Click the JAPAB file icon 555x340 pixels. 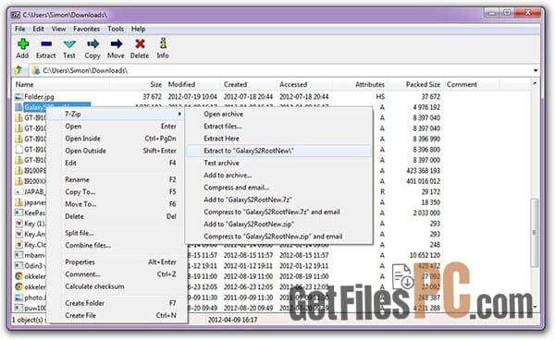pyautogui.click(x=18, y=191)
